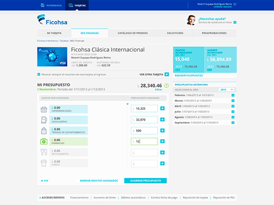Click plus button for Restaurantes budget

click(162, 153)
